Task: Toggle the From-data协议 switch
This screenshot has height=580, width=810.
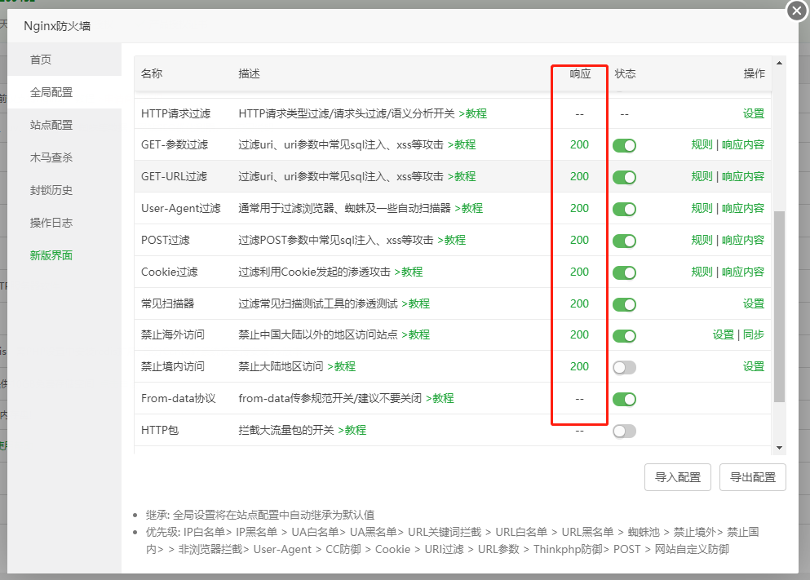Action: pos(624,399)
